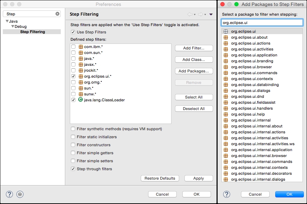Viewport: 307px width, 204px height.
Task: Open the preferences view menu dropdown
Action: pos(211,14)
